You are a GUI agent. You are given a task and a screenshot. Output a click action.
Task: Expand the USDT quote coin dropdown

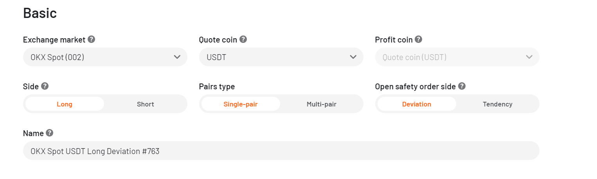click(x=281, y=57)
